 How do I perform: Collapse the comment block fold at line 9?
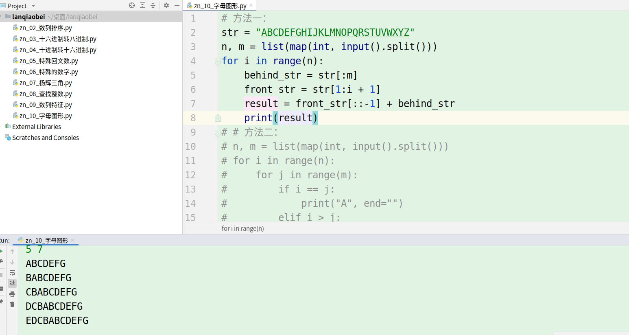pyautogui.click(x=218, y=133)
